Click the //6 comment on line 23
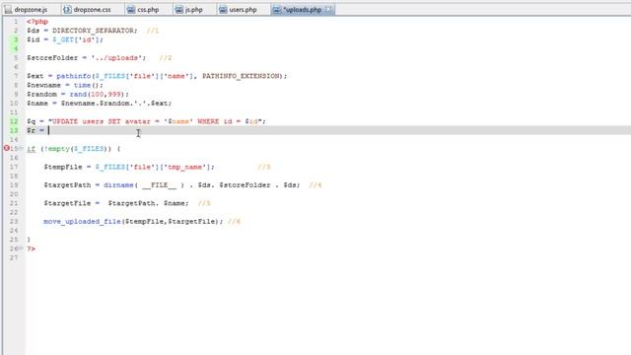 pyautogui.click(x=234, y=221)
